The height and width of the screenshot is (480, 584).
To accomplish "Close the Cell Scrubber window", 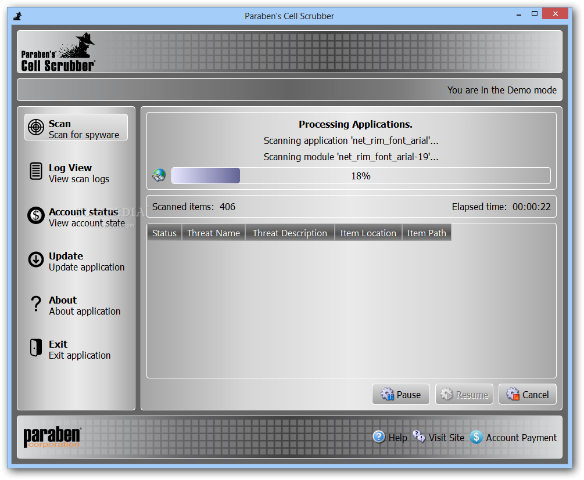I will 555,14.
